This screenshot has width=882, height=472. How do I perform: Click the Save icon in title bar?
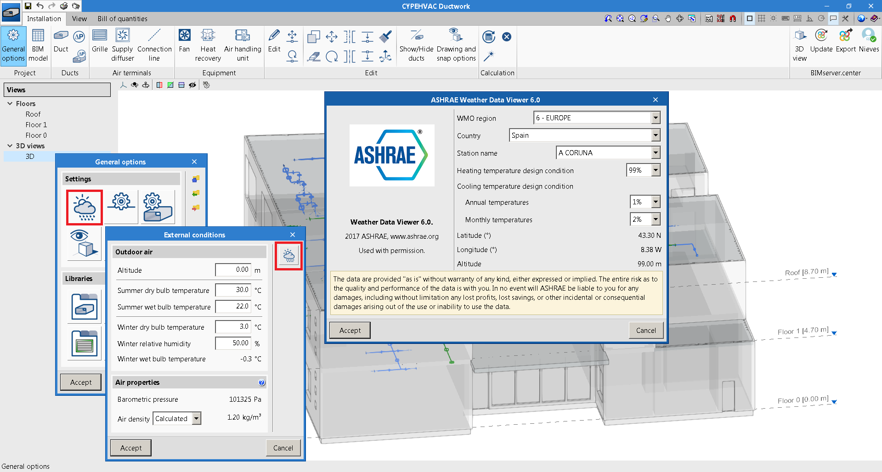point(28,6)
